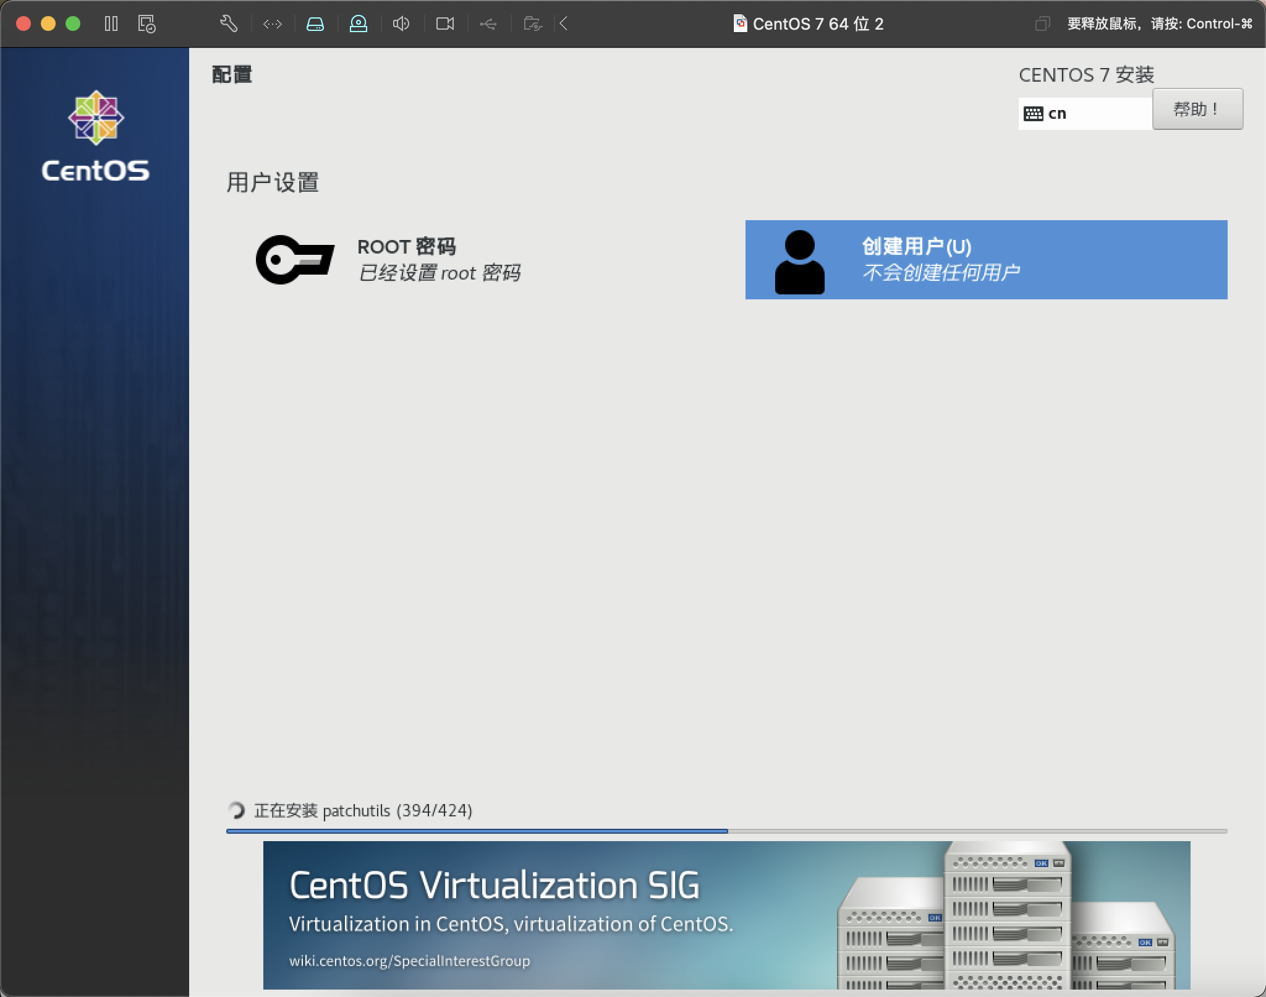Click the document icon next to the window title
1266x997 pixels.
pos(740,24)
